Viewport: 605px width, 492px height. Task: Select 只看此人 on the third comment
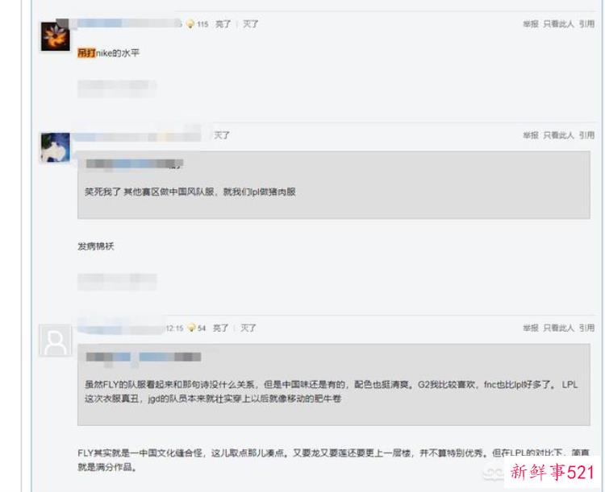point(559,328)
